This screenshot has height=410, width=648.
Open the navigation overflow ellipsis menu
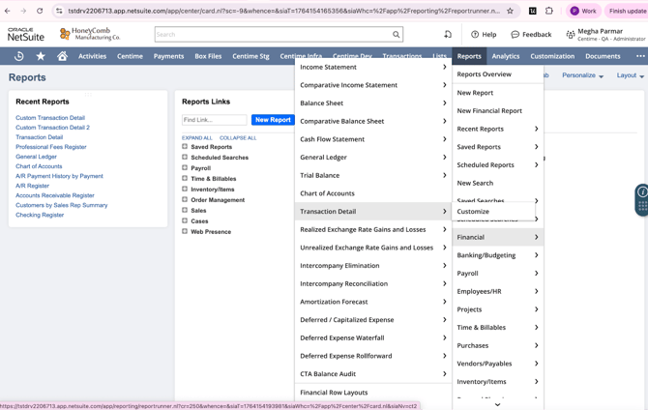coord(639,56)
